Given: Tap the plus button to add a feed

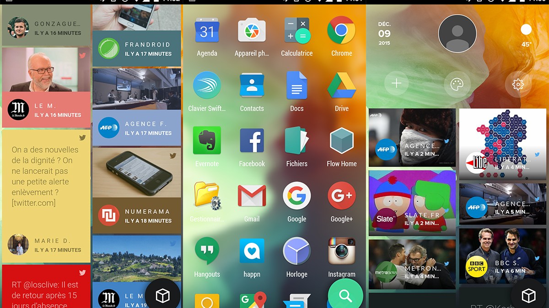Looking at the screenshot, I should (x=396, y=84).
